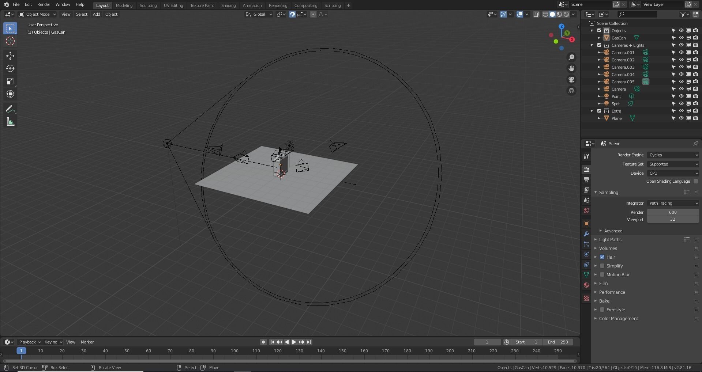
Task: Open the Active Tool settings tab
Action: (x=586, y=156)
